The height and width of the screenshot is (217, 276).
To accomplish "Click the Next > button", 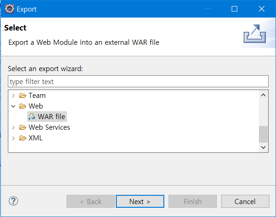I will (140, 201).
